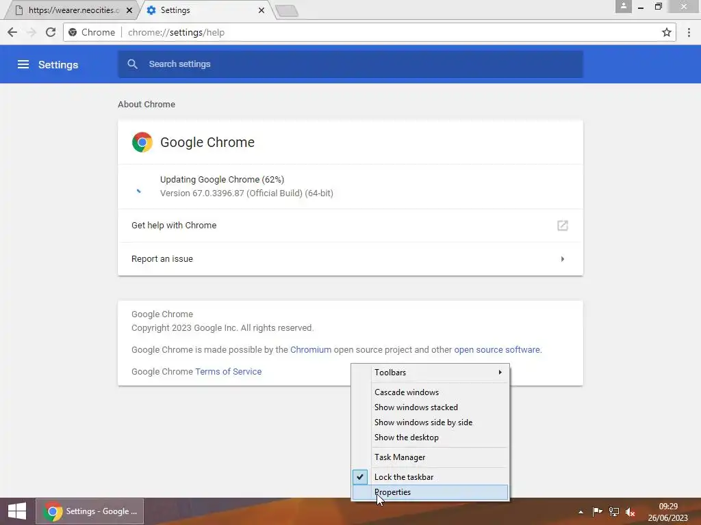Click the browser forward arrow
The width and height of the screenshot is (701, 525).
(31, 32)
